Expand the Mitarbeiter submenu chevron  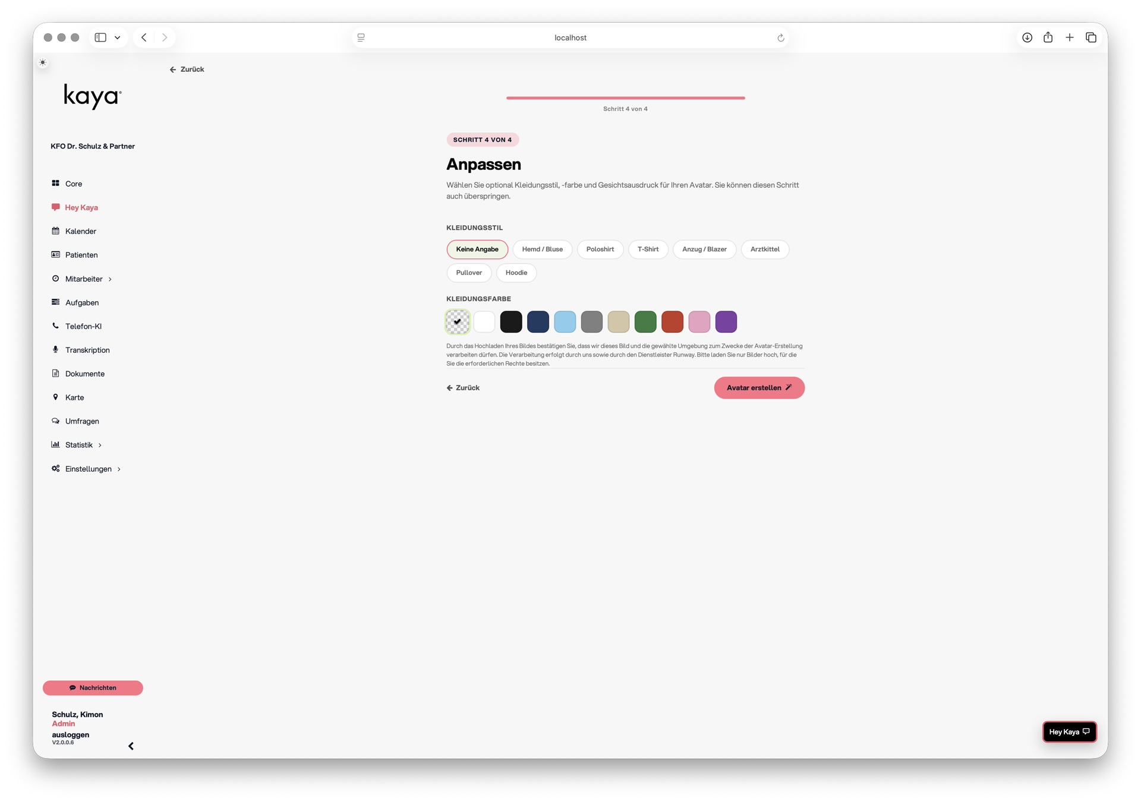point(110,279)
